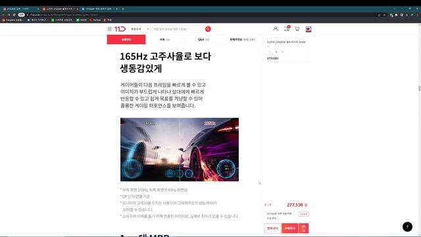
Task: Switch to the Q&A tab
Action: pyautogui.click(x=203, y=39)
